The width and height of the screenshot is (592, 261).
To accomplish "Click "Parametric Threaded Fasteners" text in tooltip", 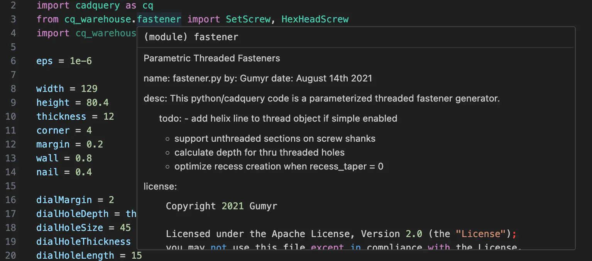I will point(212,58).
